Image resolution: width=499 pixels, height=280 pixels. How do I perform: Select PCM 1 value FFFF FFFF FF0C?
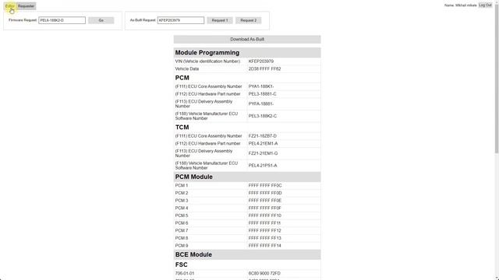[265, 185]
